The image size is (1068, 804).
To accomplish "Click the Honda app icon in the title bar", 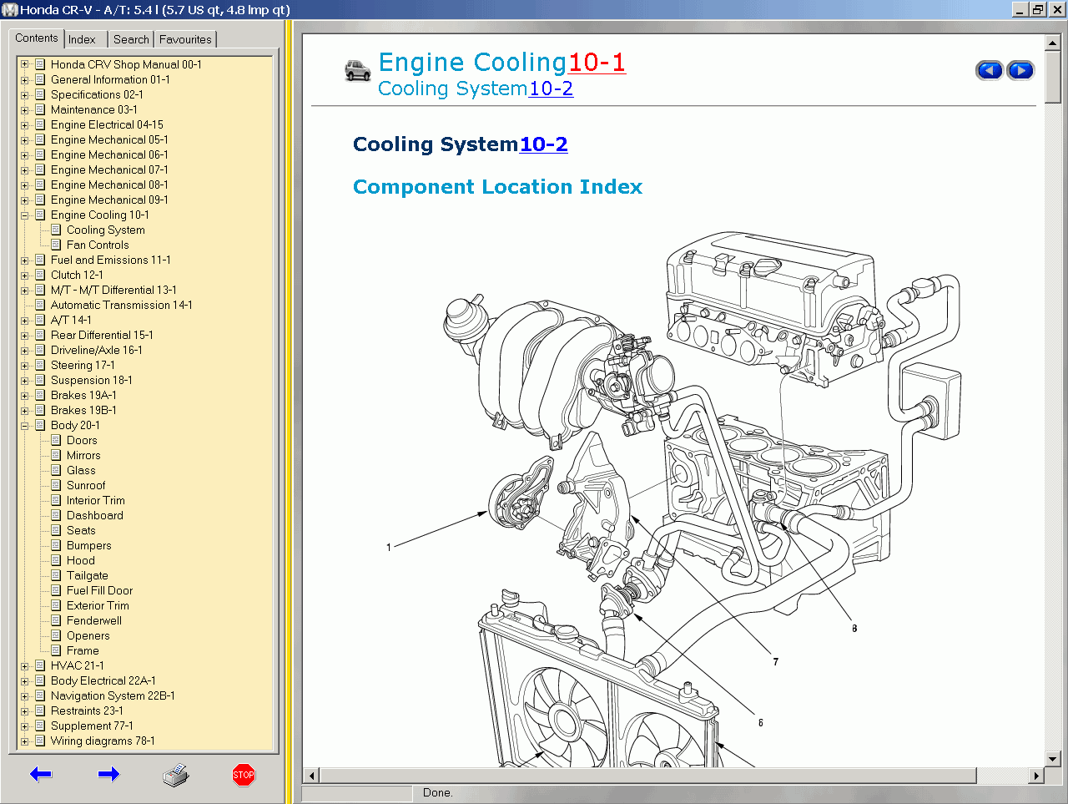I will 9,10.
